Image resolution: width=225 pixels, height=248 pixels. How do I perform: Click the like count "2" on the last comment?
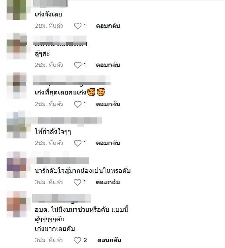click(x=85, y=240)
